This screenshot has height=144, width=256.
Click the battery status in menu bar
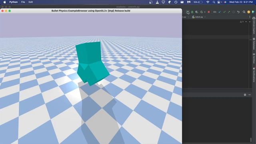click(x=198, y=2)
